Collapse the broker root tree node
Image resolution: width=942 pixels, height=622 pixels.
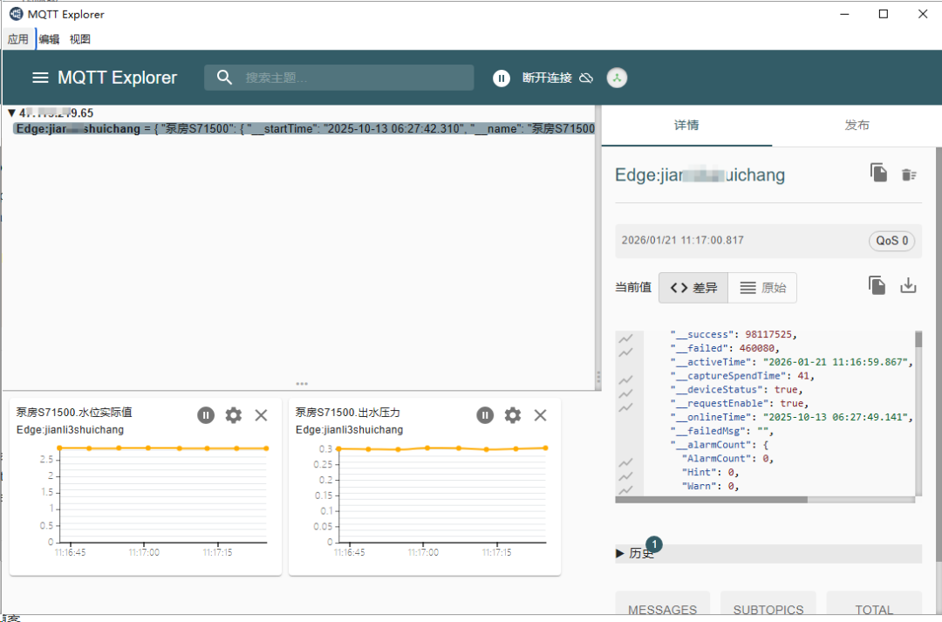click(x=11, y=113)
